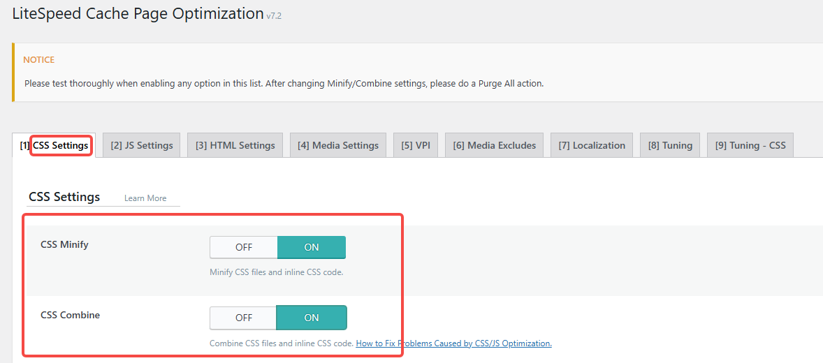
Task: Enable CSS Combine with the ON button
Action: (312, 318)
